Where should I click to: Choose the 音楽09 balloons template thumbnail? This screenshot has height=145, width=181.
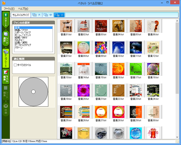tap(101, 48)
